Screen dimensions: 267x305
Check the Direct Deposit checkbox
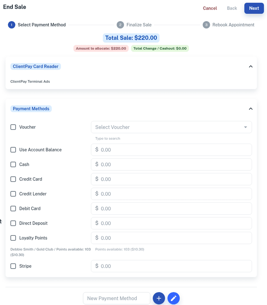click(x=13, y=223)
